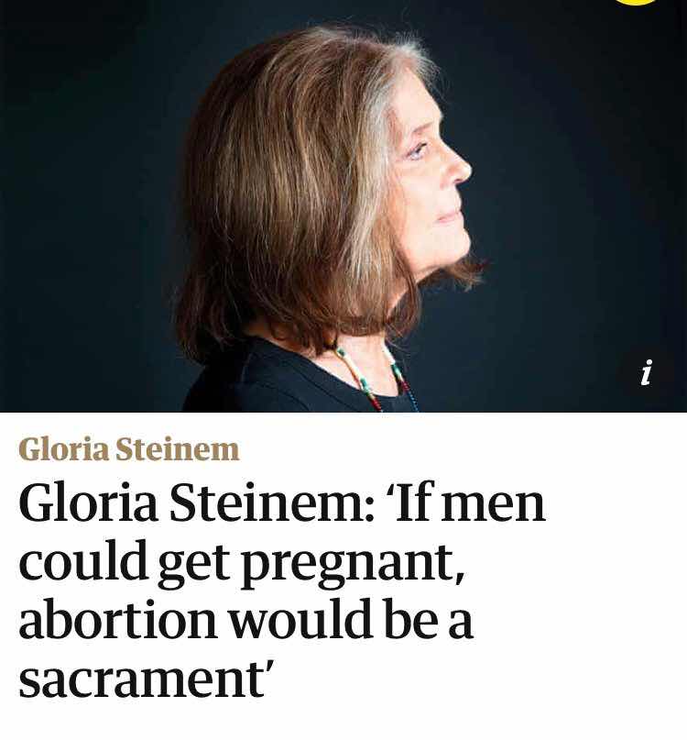Image resolution: width=687 pixels, height=740 pixels.
Task: Click the word 'could' in the headline
Action: click(83, 561)
